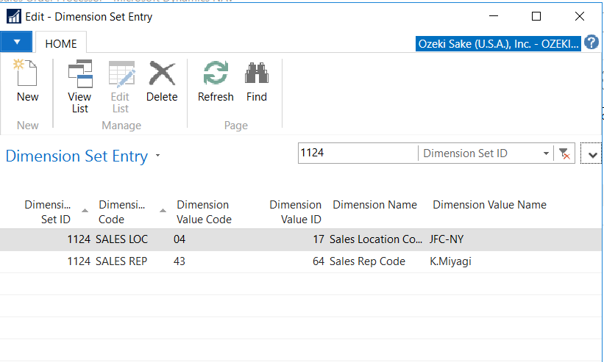The width and height of the screenshot is (604, 362).
Task: Click the value code 04 cell
Action: 180,239
